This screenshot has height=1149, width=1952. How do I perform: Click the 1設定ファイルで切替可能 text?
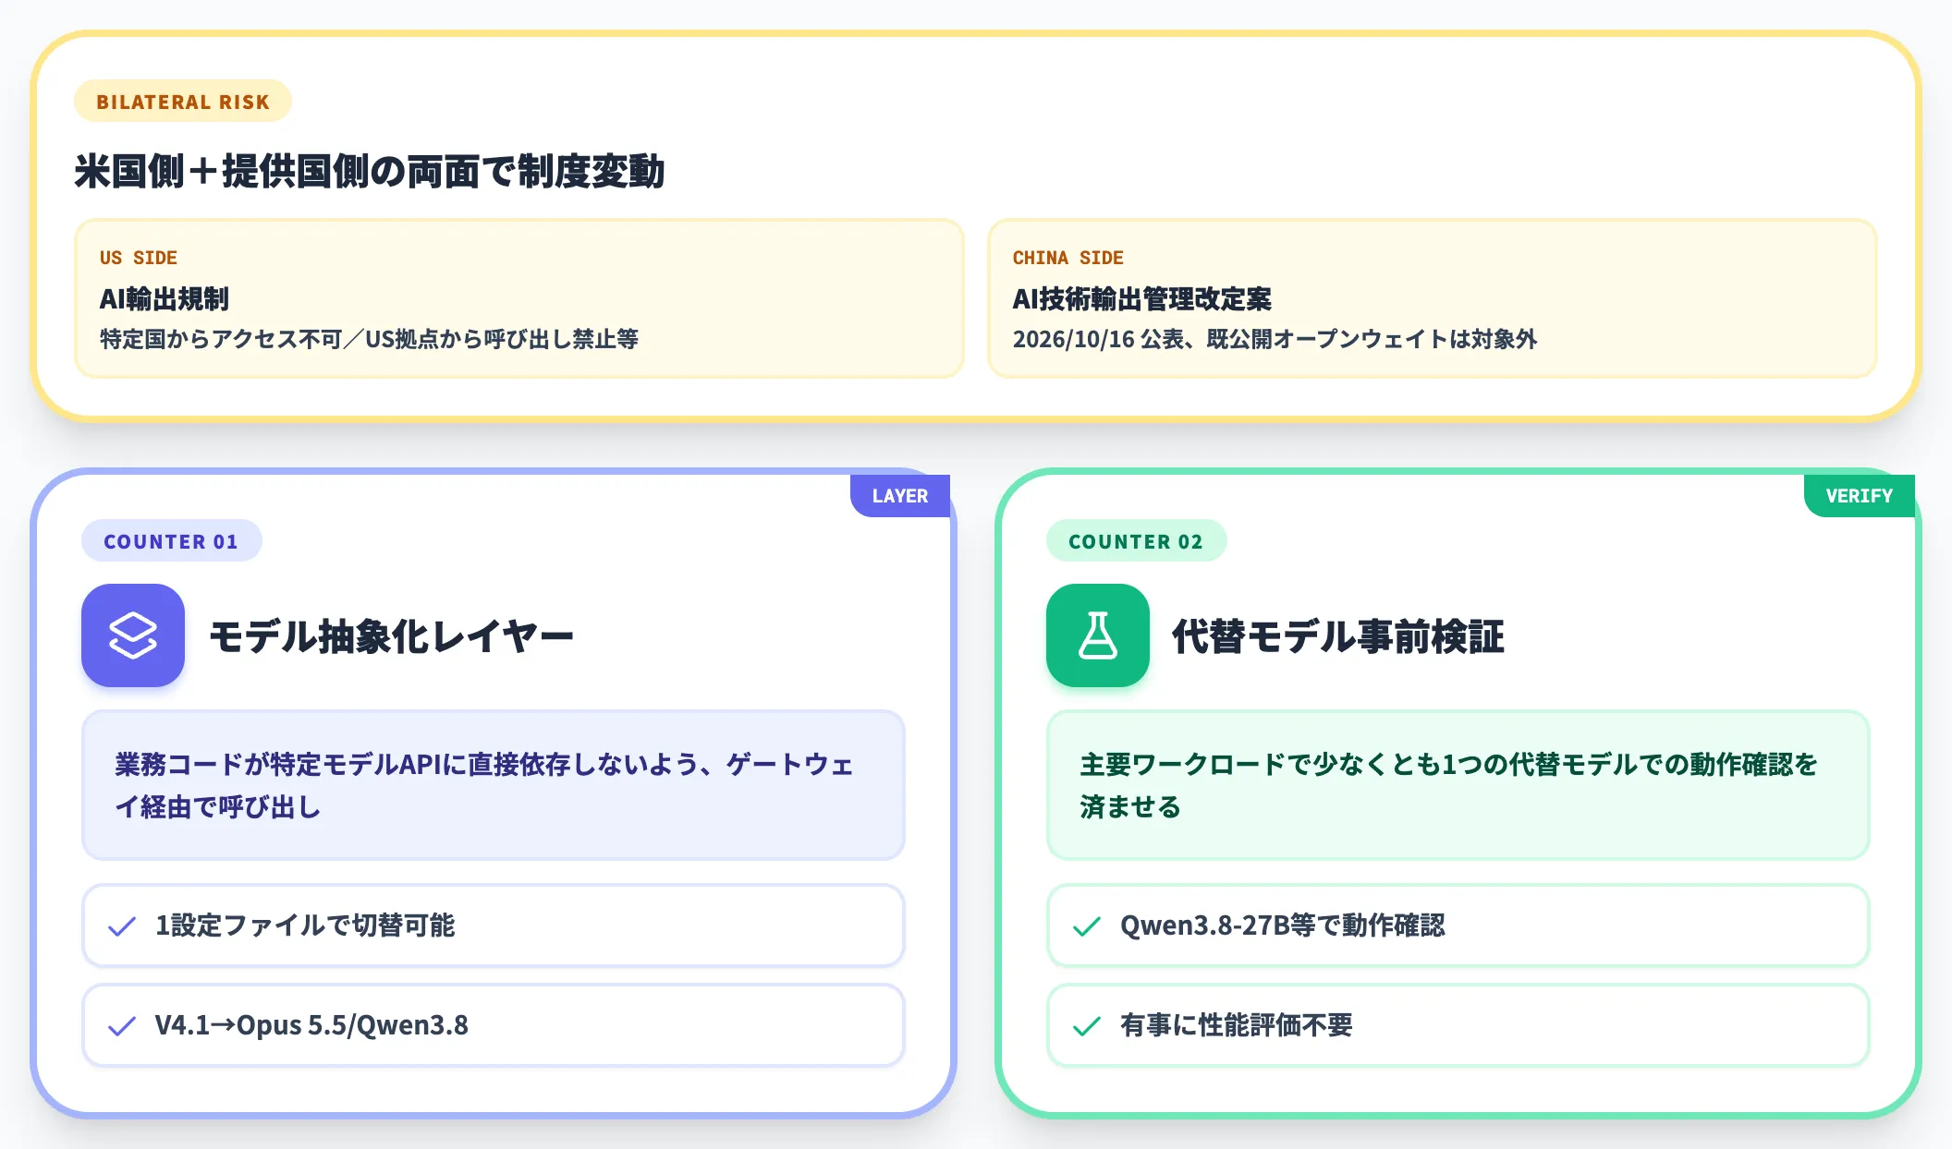point(305,925)
